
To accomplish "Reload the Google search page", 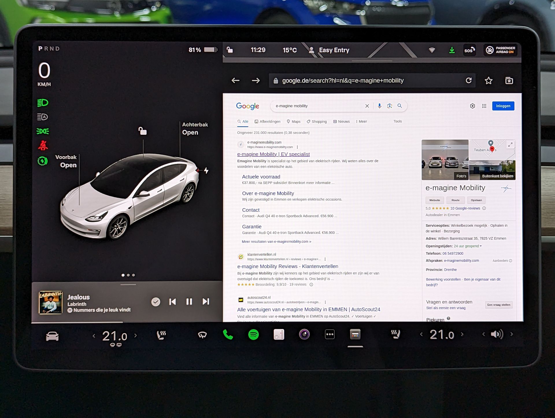I will 469,80.
